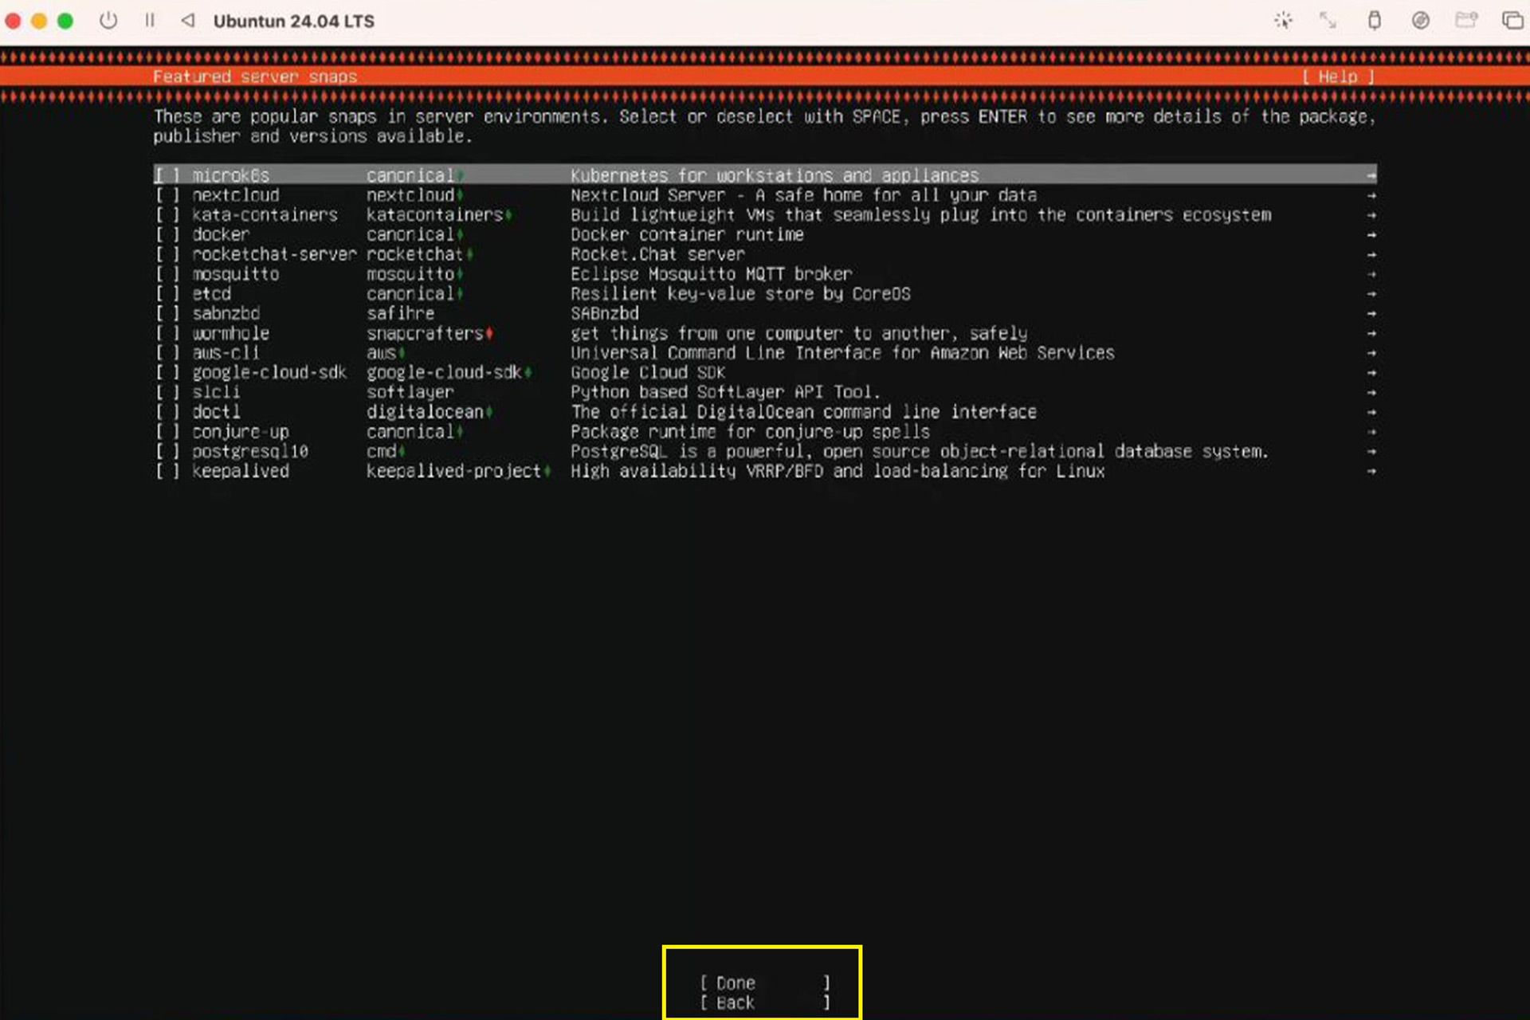This screenshot has height=1020, width=1530.
Task: Click the Back button
Action: [765, 1003]
